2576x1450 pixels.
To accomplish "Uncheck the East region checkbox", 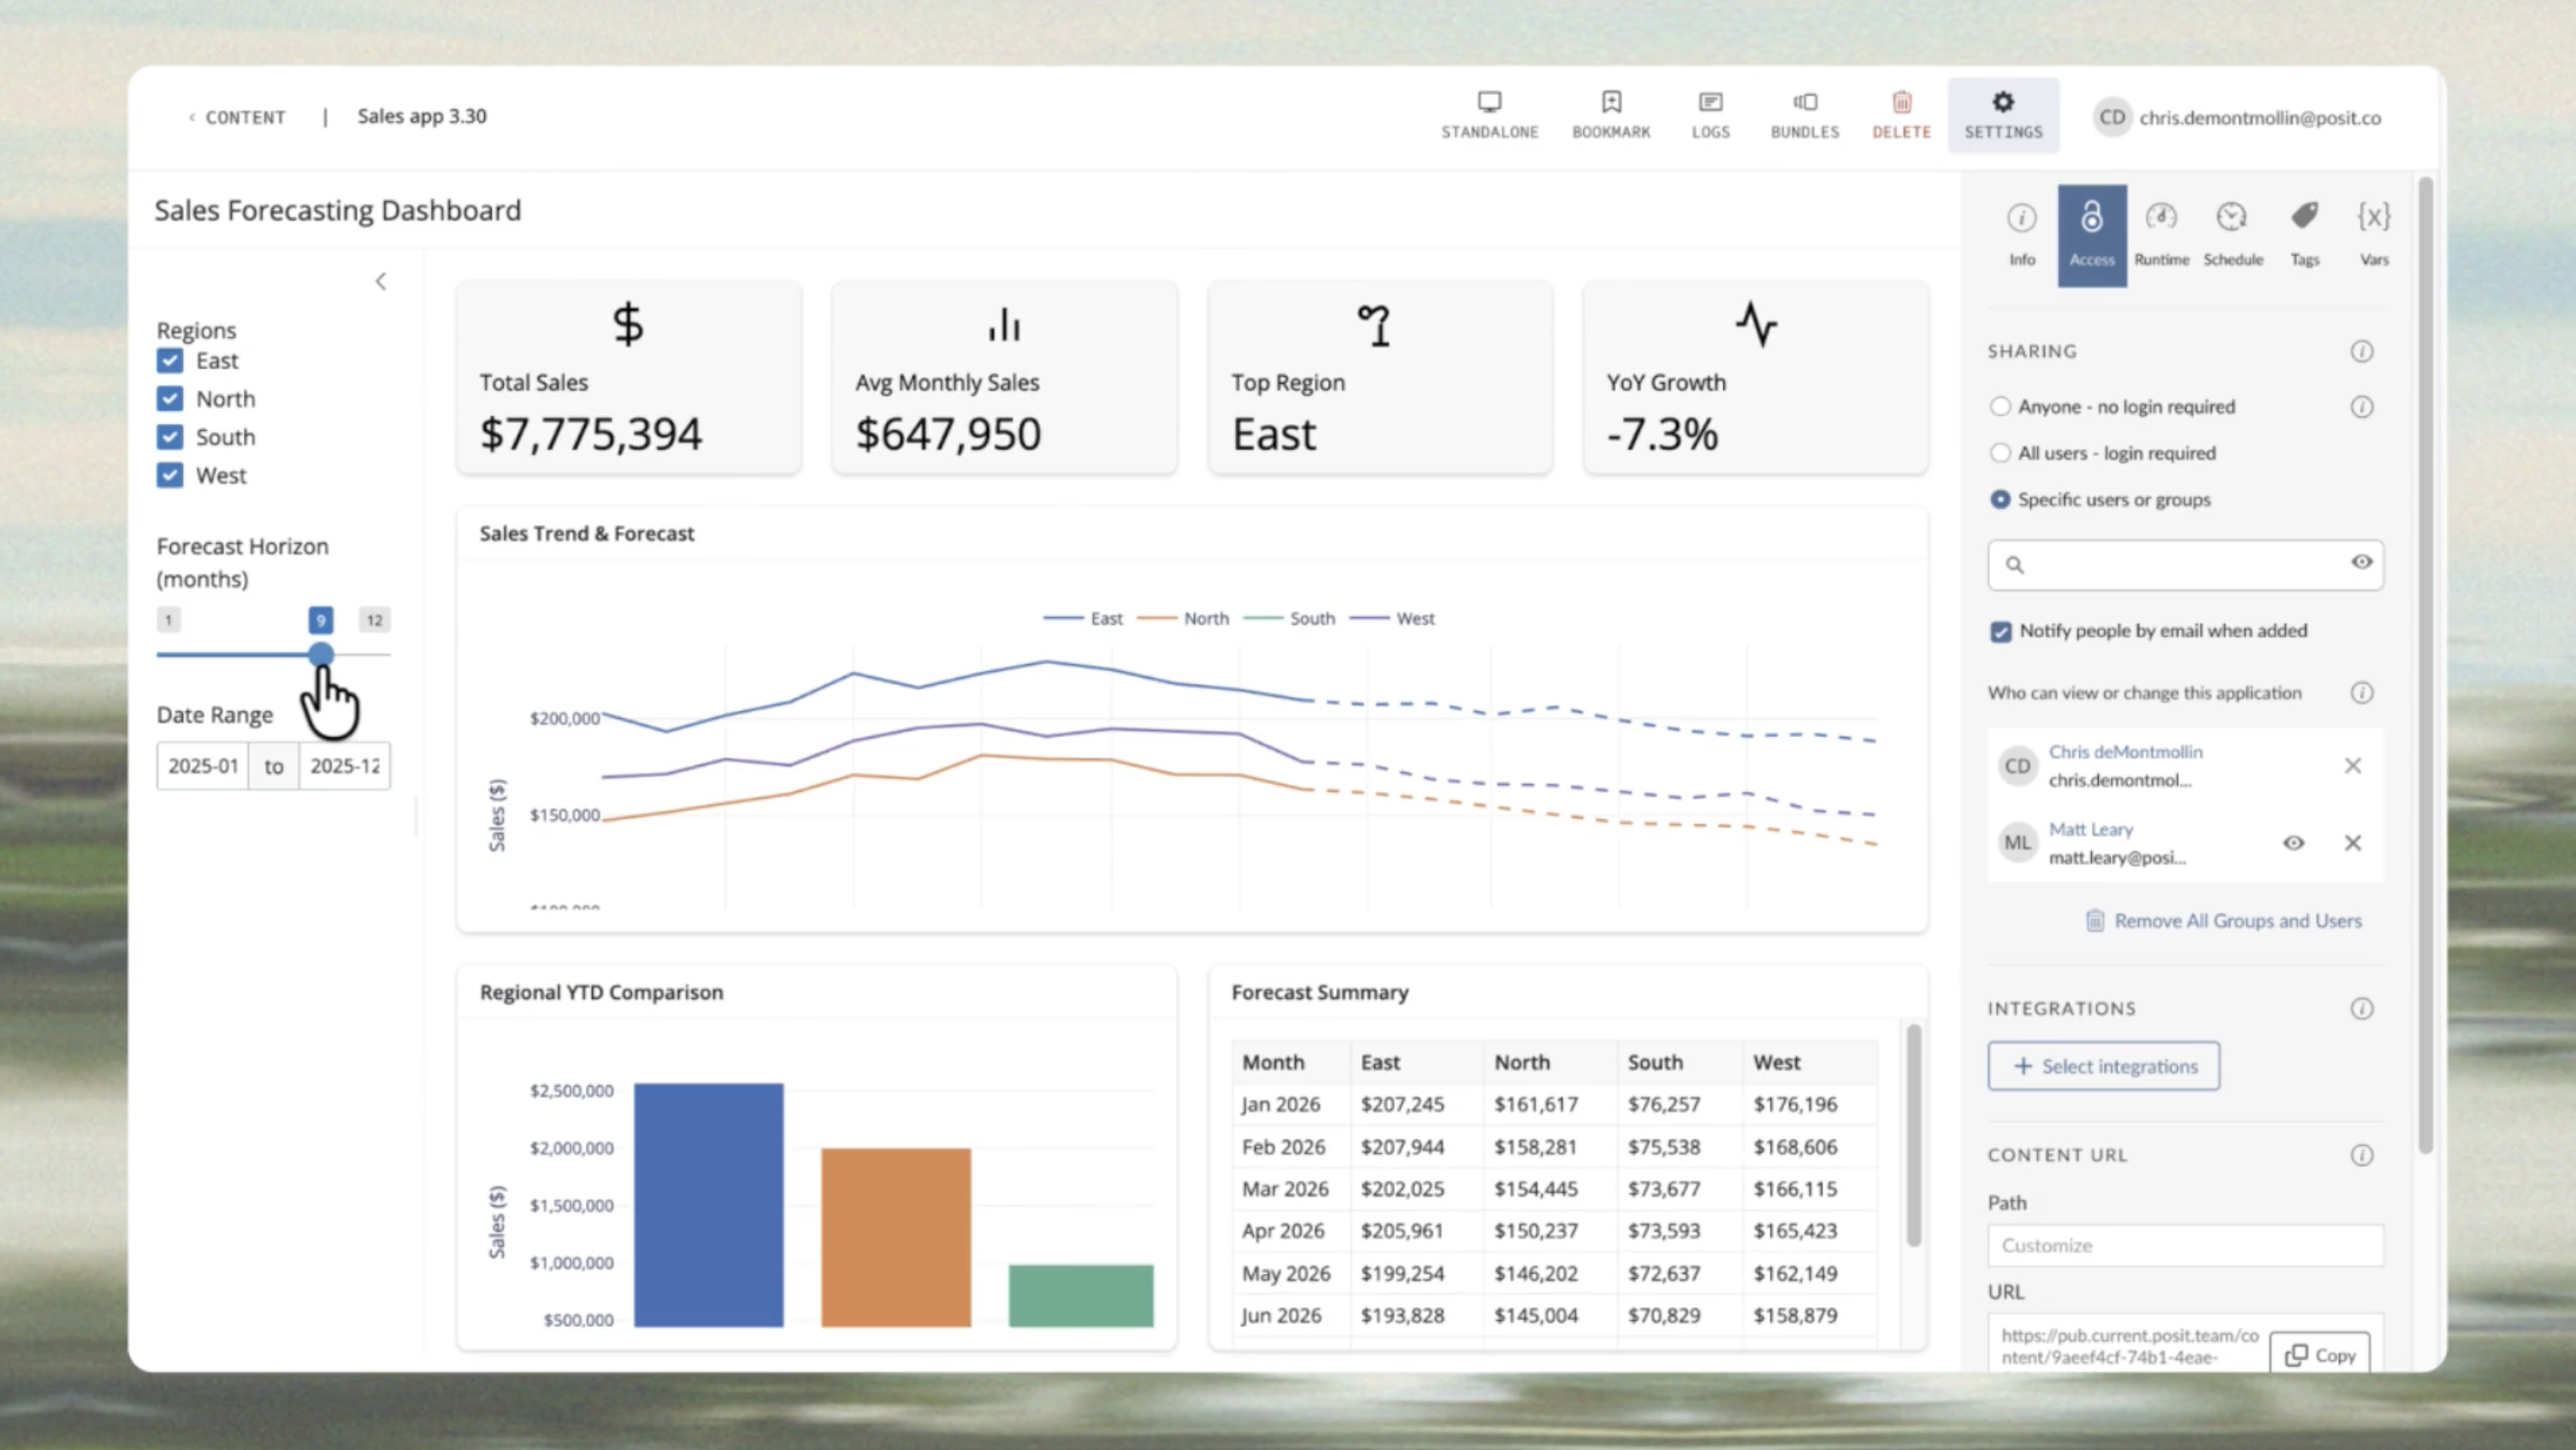I will pyautogui.click(x=170, y=360).
